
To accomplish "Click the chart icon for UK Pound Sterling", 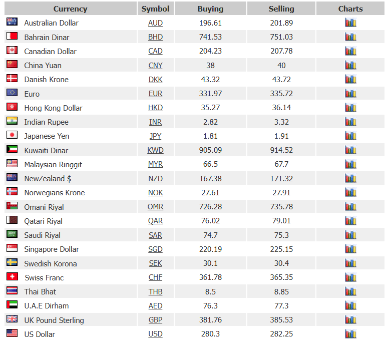I will tap(350, 319).
